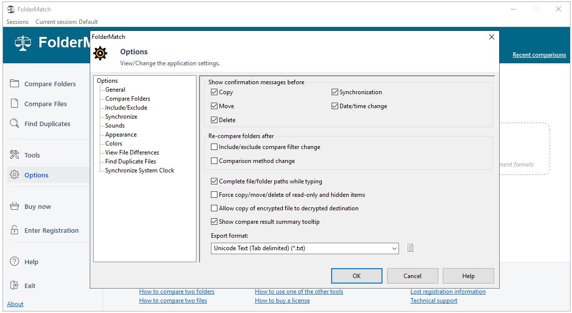Toggle Show compare result summary tooltip

tap(214, 221)
